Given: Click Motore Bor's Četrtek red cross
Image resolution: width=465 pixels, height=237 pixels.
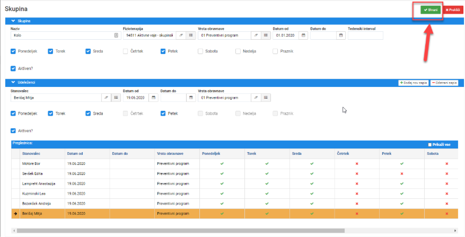Looking at the screenshot, I should pyautogui.click(x=357, y=164).
